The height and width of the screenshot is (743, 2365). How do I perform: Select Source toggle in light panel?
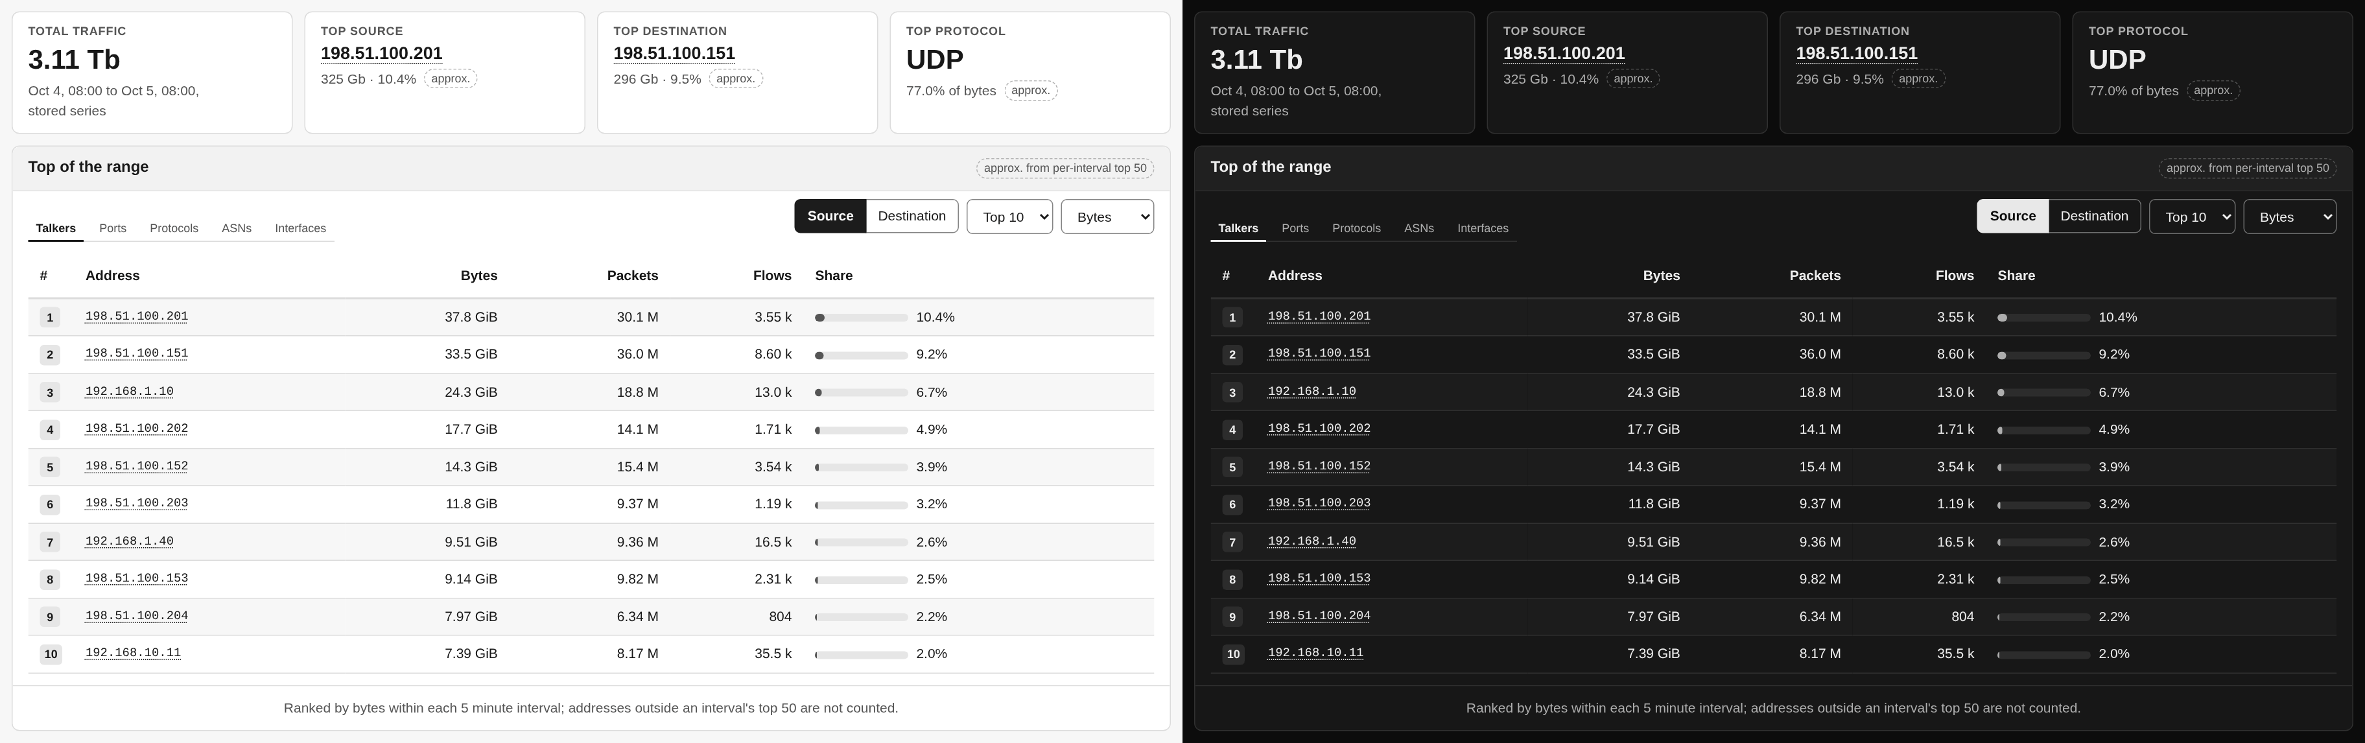click(830, 216)
